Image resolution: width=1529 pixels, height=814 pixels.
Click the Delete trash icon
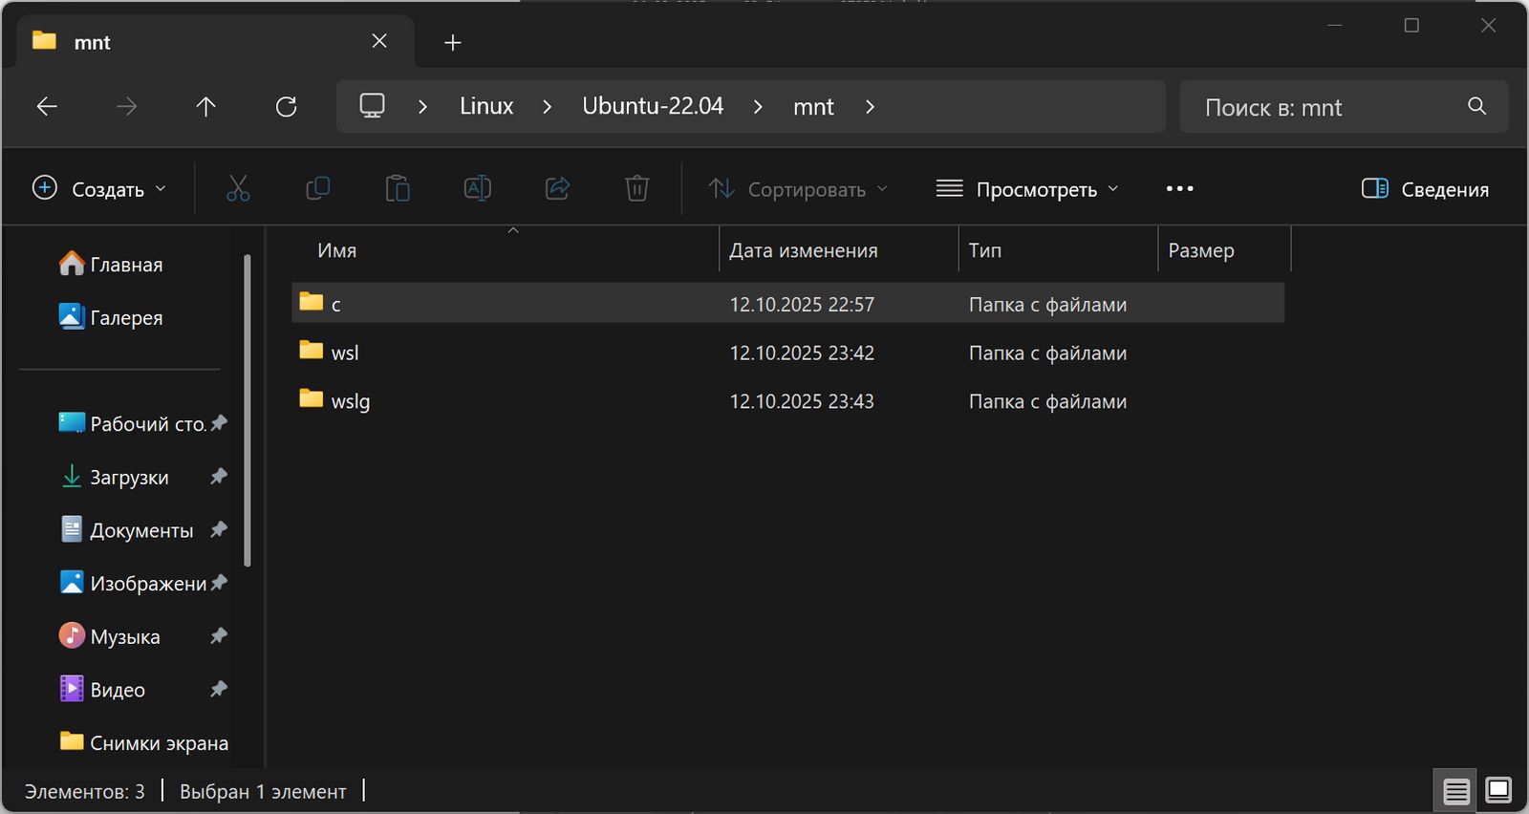click(x=636, y=189)
